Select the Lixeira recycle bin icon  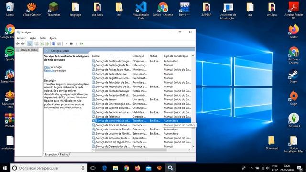click(10, 9)
